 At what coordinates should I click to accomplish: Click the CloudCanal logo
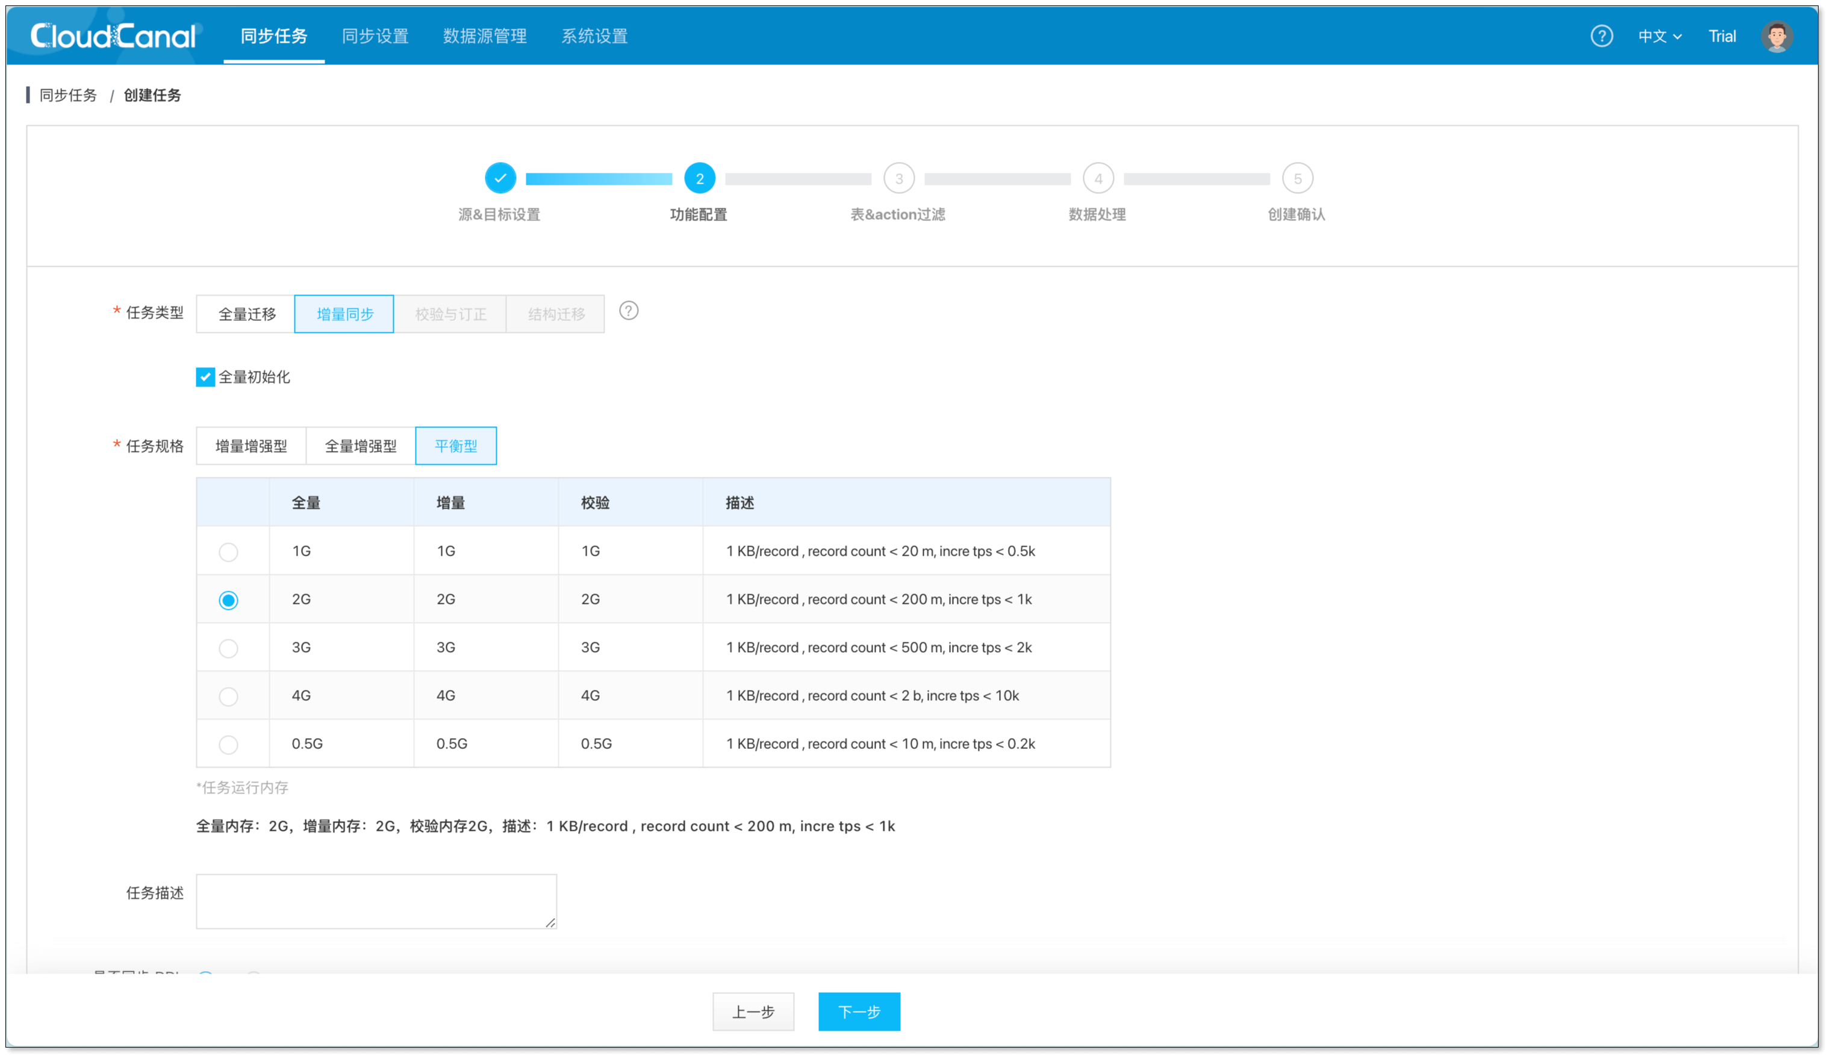coord(113,36)
